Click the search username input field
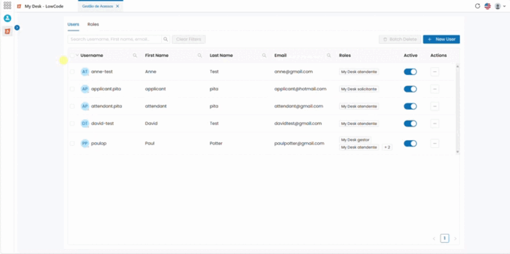 (x=114, y=39)
